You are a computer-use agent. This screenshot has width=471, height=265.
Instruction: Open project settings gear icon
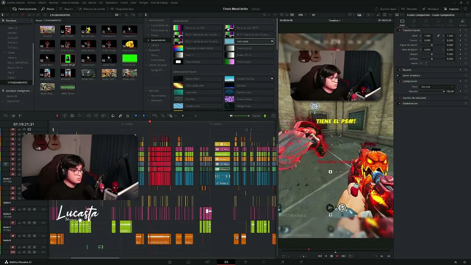465,262
